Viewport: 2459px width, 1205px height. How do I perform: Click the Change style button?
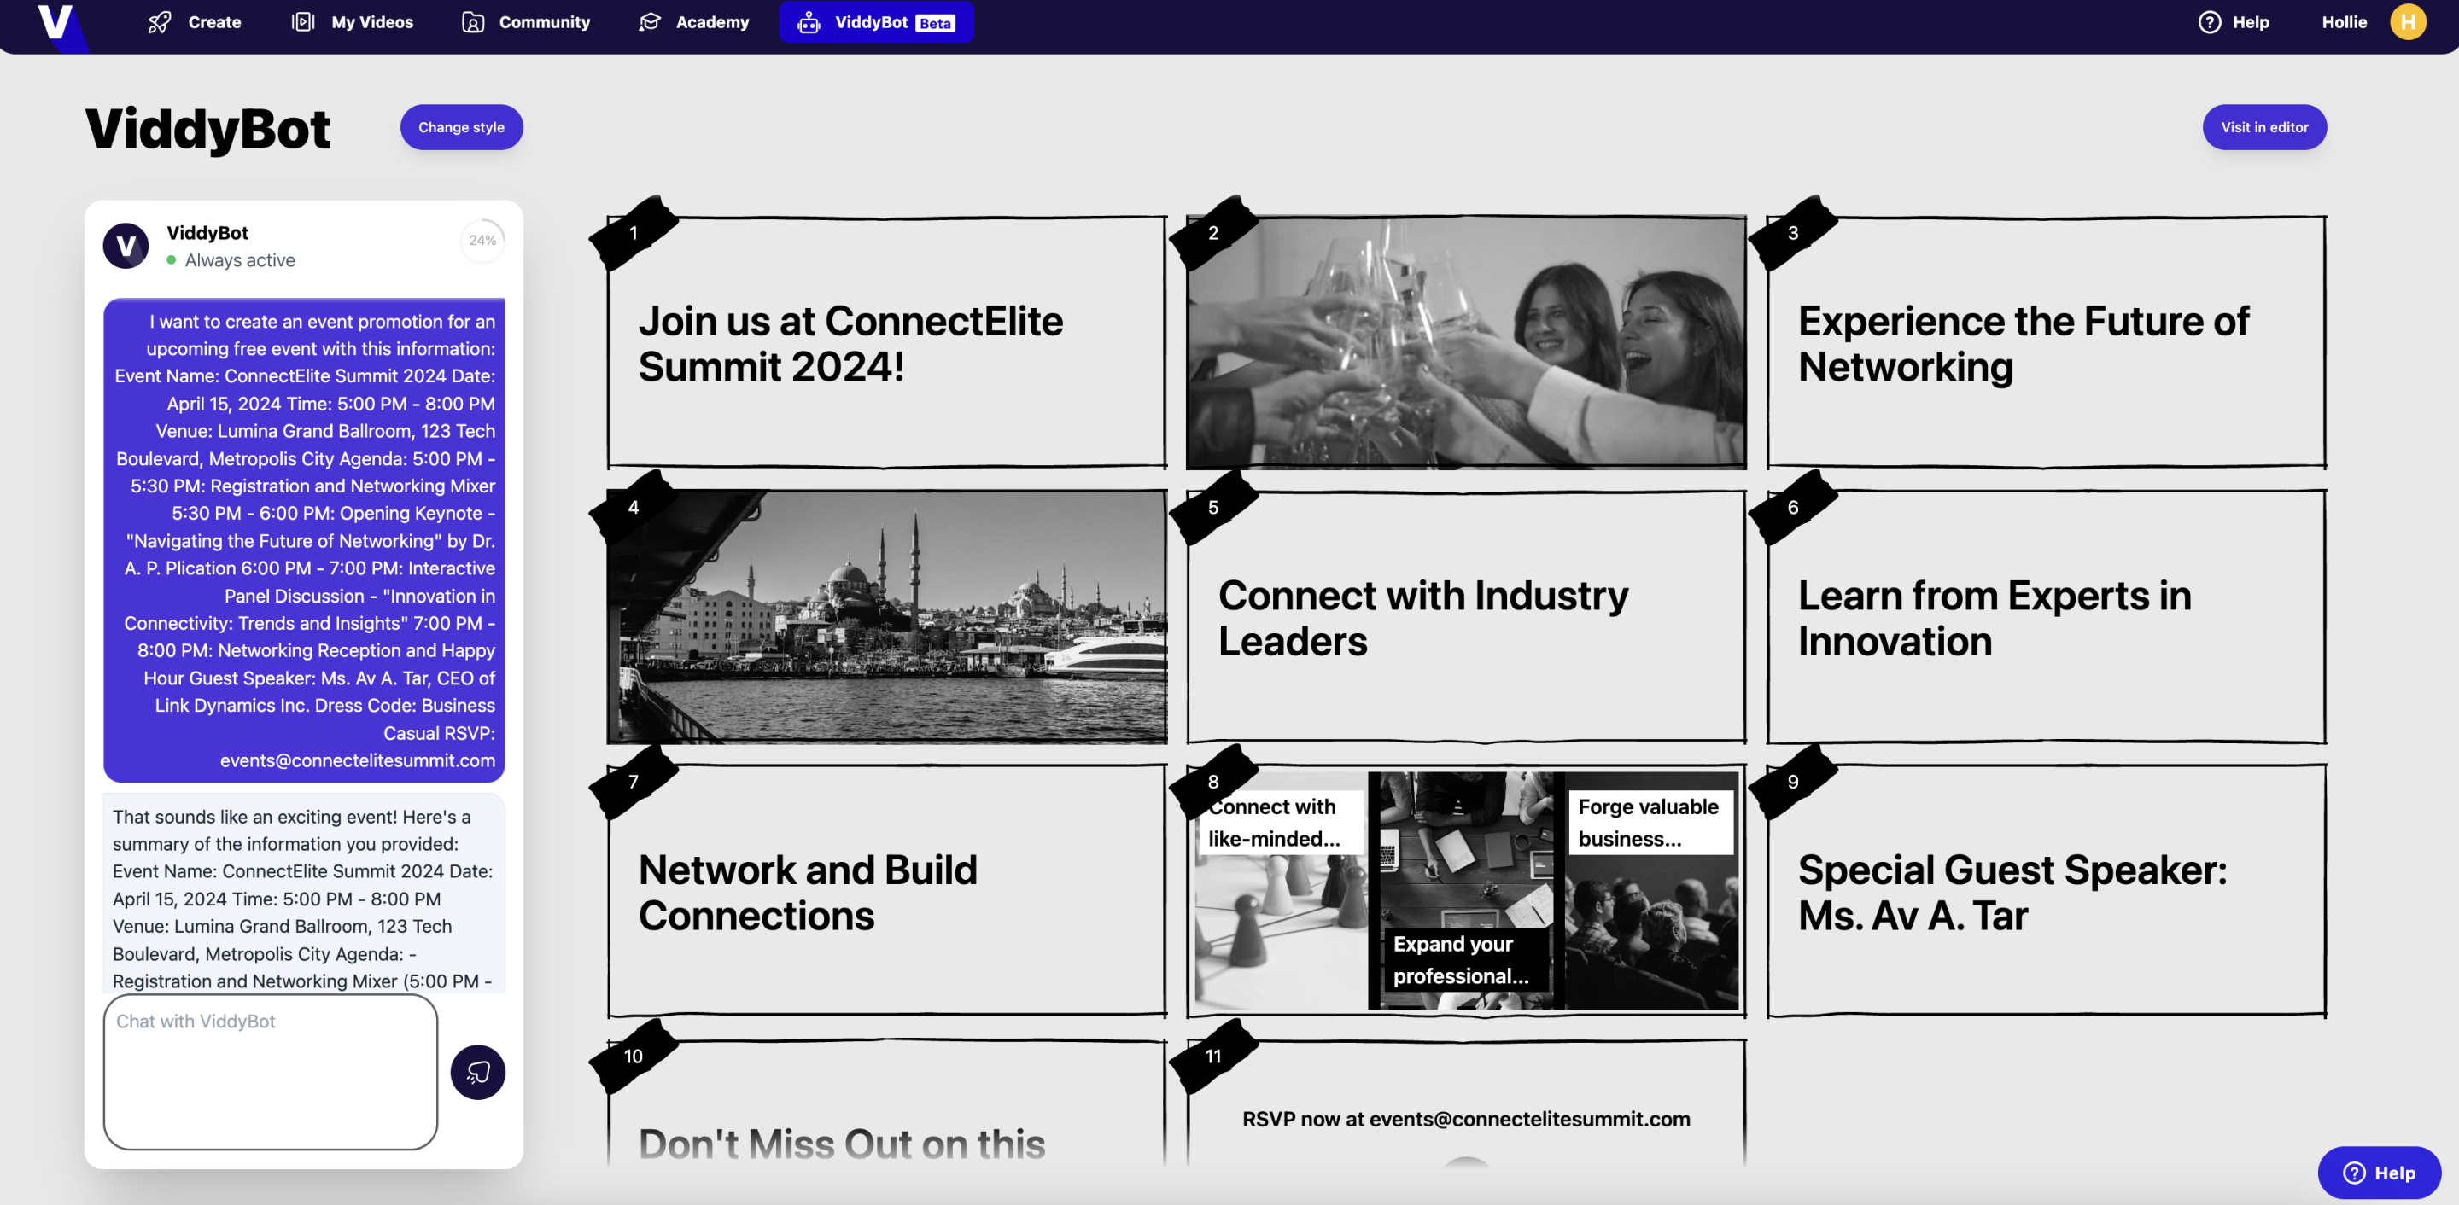pos(461,127)
